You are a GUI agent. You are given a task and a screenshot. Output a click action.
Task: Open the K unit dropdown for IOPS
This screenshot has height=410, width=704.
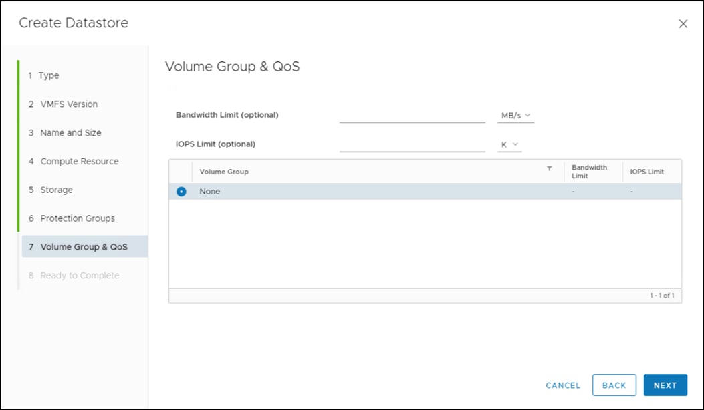pos(509,144)
